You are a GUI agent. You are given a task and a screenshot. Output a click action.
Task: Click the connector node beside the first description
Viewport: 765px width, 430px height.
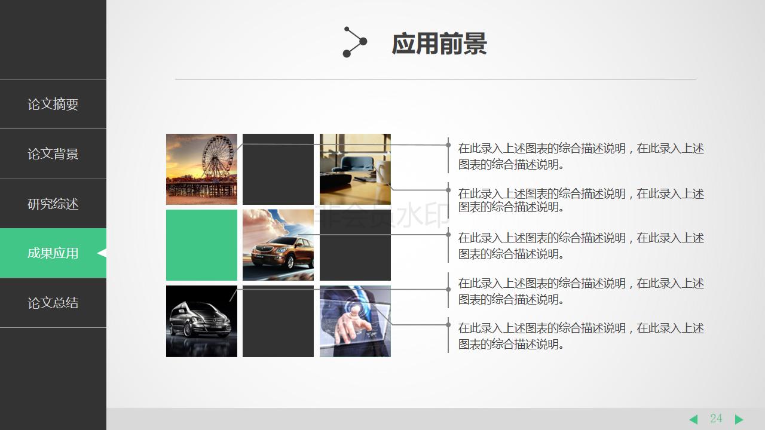(x=447, y=143)
